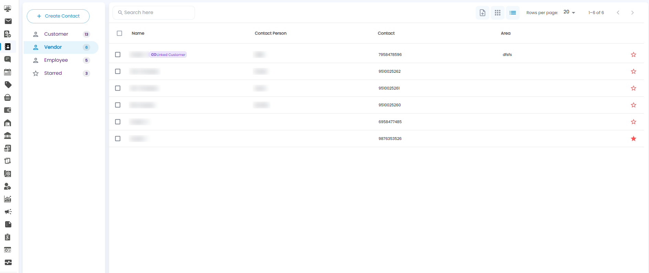Unstar the vendor with contact 9876353526

[634, 139]
